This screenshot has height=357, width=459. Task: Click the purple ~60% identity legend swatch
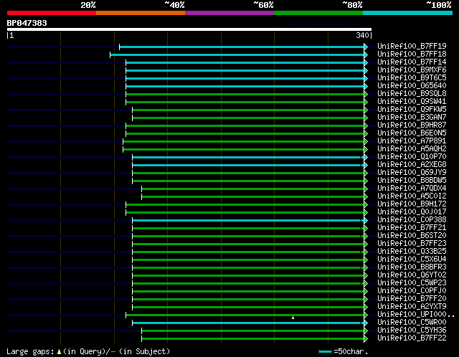click(x=229, y=13)
